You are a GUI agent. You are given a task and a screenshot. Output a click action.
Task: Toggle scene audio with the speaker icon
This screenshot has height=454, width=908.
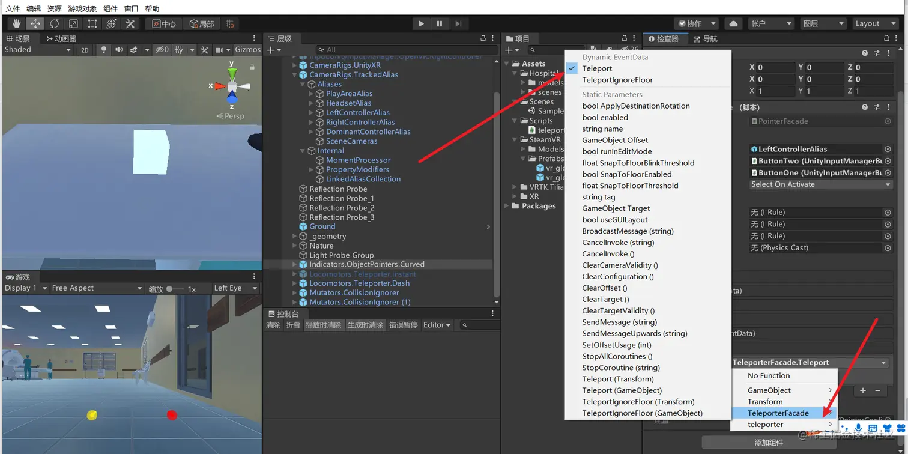(119, 50)
